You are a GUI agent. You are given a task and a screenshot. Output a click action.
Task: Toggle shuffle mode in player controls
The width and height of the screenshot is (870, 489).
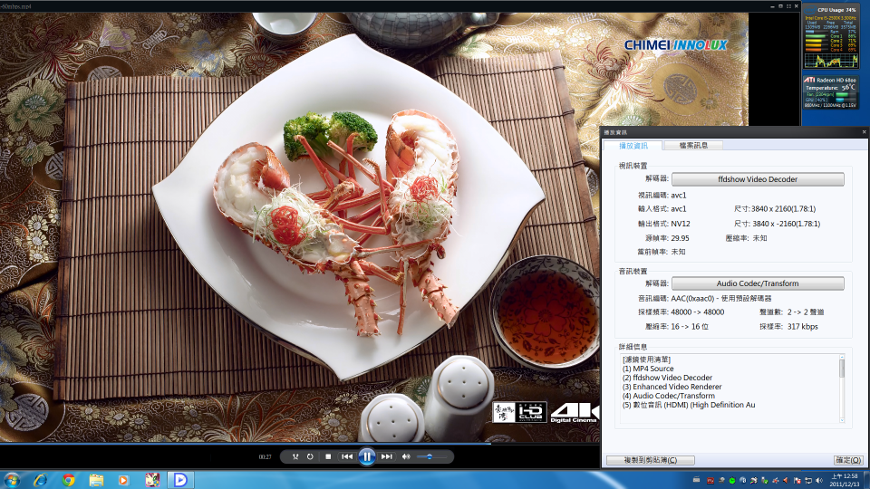click(x=295, y=456)
